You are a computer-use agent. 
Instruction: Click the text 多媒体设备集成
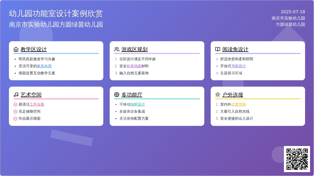click(132, 111)
